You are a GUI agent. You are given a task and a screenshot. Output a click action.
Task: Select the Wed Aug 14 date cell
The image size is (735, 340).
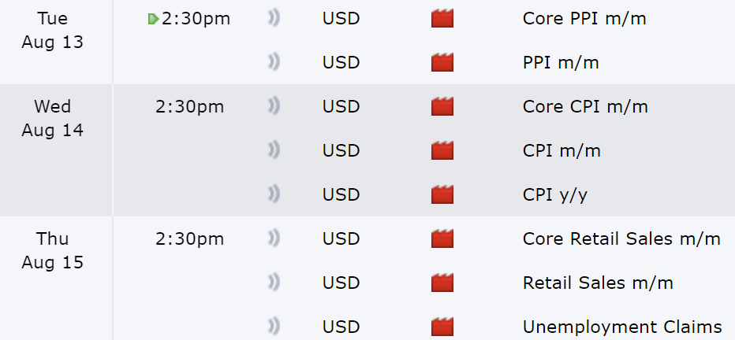tap(53, 118)
